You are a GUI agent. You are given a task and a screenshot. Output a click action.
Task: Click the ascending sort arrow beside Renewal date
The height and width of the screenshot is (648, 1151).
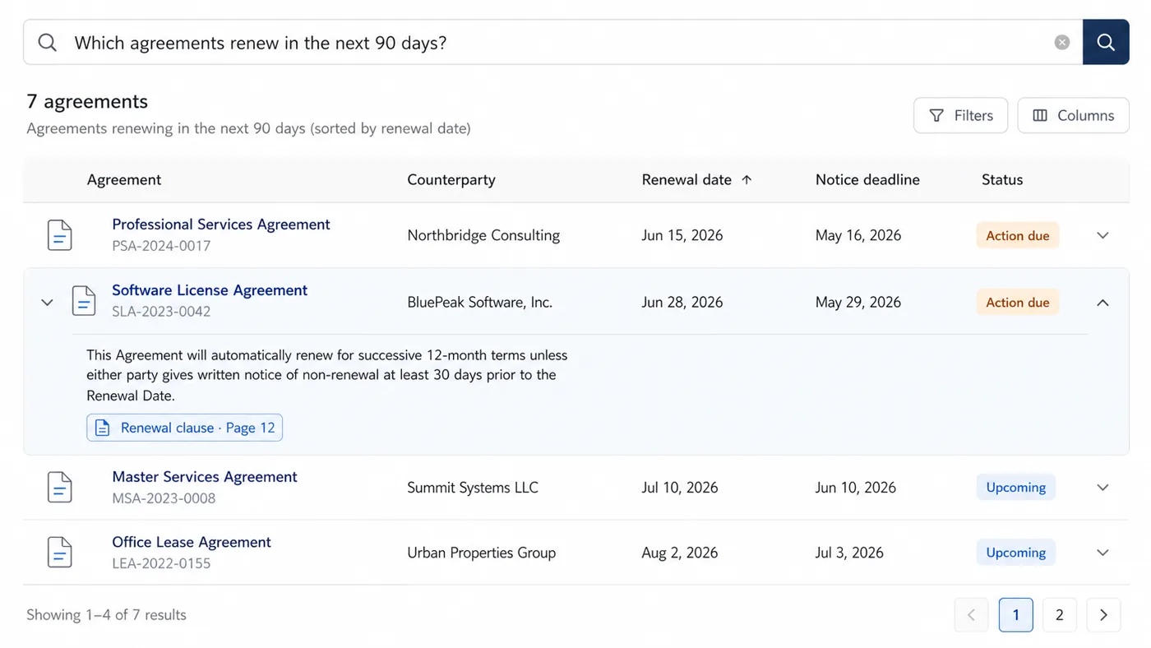tap(747, 179)
